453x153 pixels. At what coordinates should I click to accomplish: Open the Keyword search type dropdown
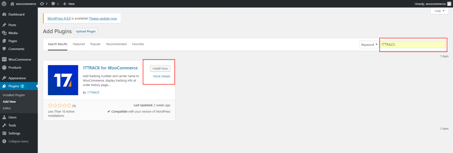point(369,44)
